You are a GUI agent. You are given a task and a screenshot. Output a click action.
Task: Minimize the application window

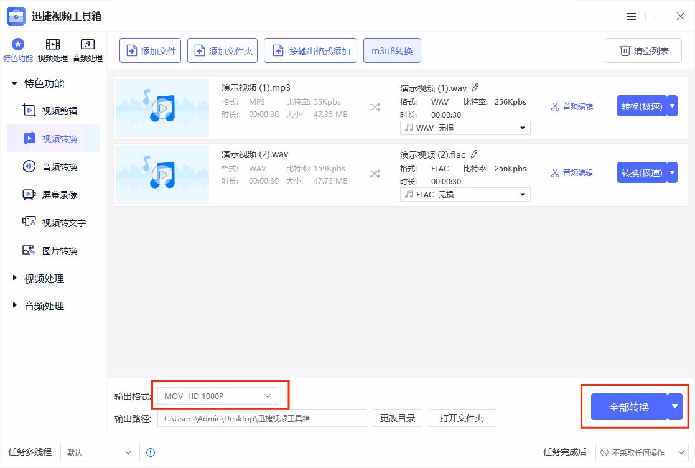(660, 16)
